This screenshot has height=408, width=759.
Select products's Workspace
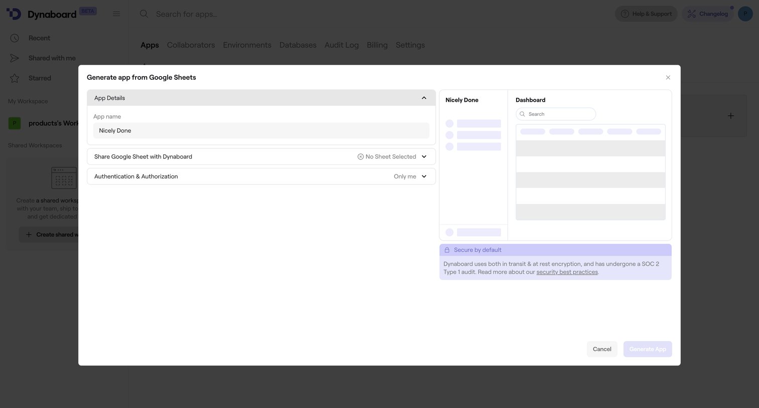pos(53,123)
